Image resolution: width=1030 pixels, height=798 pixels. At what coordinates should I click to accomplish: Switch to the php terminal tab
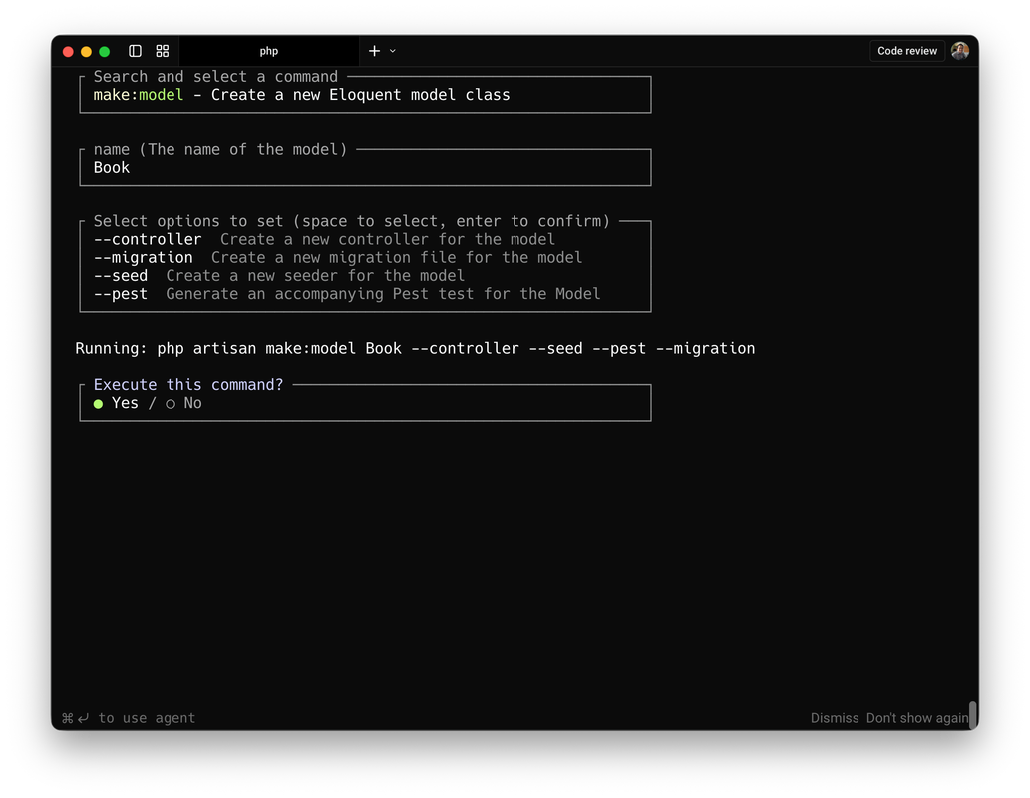(268, 51)
